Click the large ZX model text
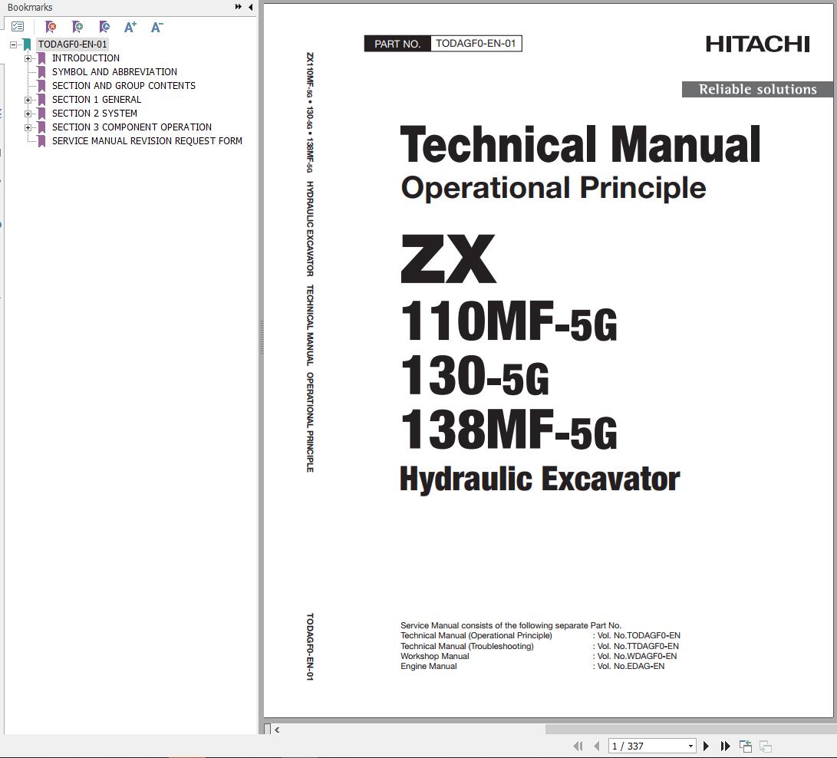This screenshot has width=837, height=758. 448,259
